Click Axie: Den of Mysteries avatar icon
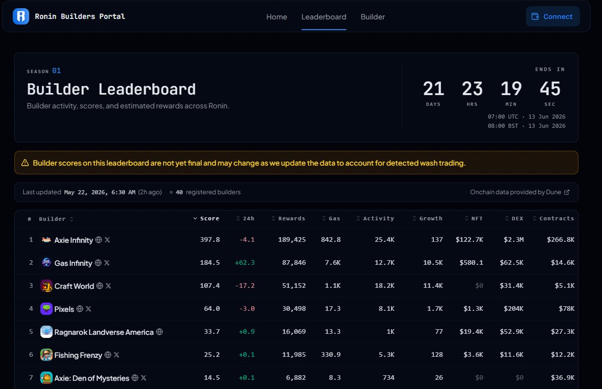Viewport: 602px width, 389px height. click(x=47, y=378)
